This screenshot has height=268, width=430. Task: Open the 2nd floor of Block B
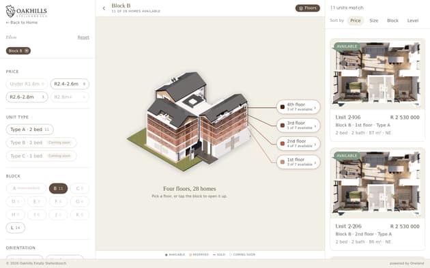click(298, 143)
